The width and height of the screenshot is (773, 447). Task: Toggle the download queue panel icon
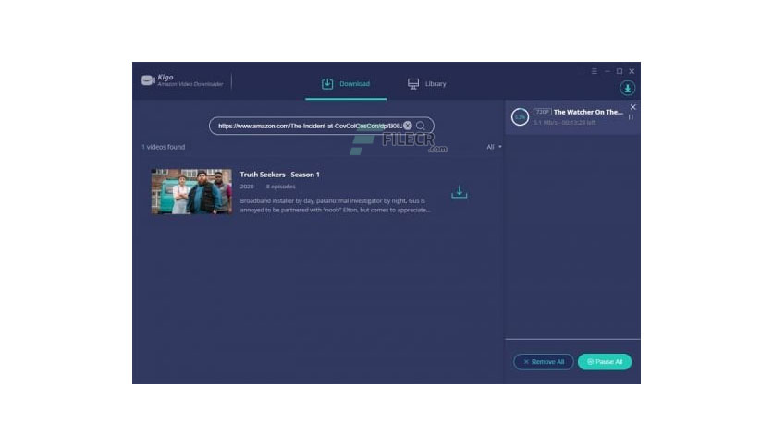pyautogui.click(x=627, y=88)
